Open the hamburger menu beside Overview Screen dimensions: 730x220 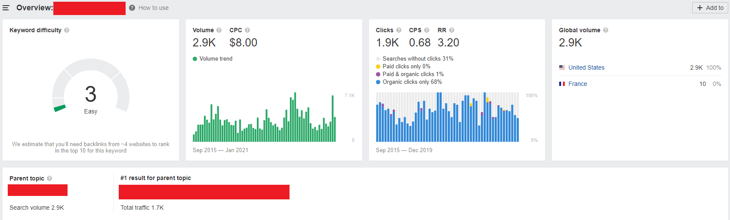tap(6, 8)
